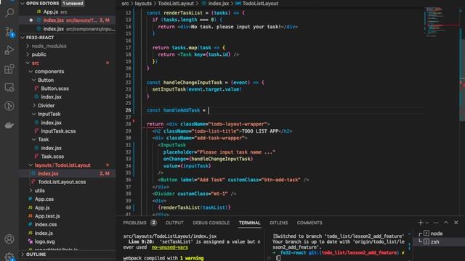This screenshot has height=261, width=465.
Task: Open TodoListLayout.scss file
Action: pyautogui.click(x=68, y=182)
